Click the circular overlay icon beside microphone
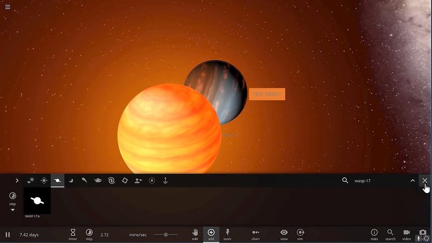The image size is (432, 243). [426, 238]
